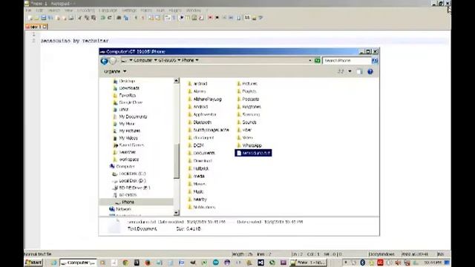
Task: Click the Print icon in Notepad++ toolbar
Action: click(x=71, y=18)
